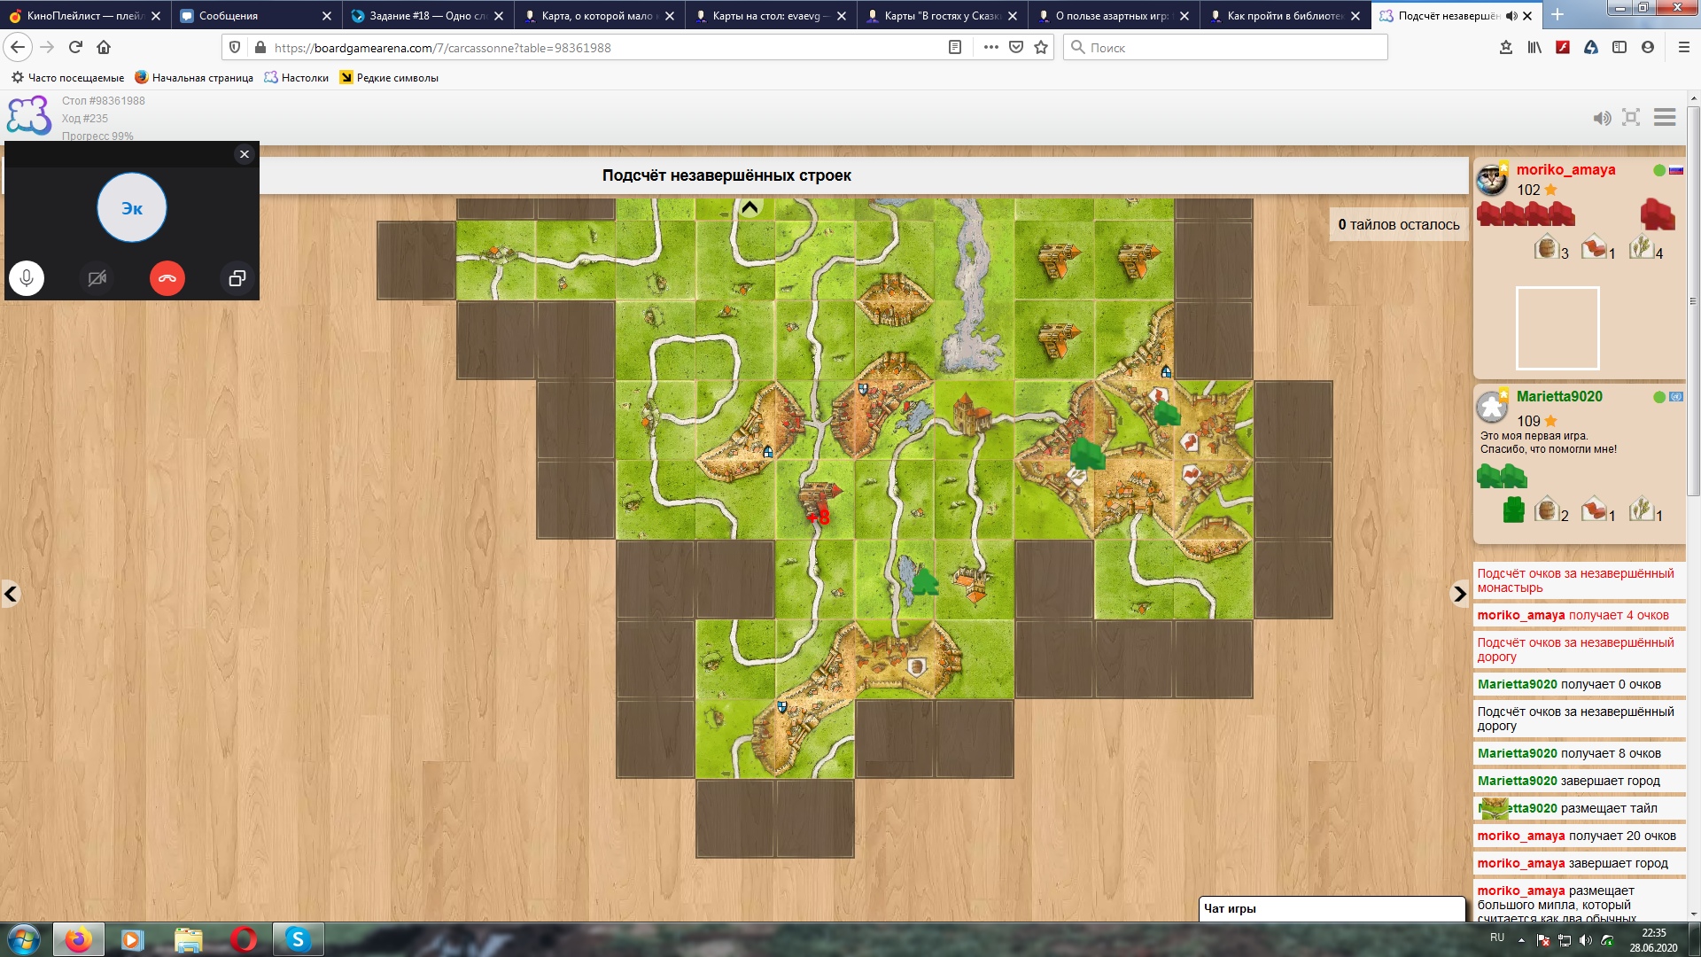
Task: Open Windows Start menu
Action: 23,939
